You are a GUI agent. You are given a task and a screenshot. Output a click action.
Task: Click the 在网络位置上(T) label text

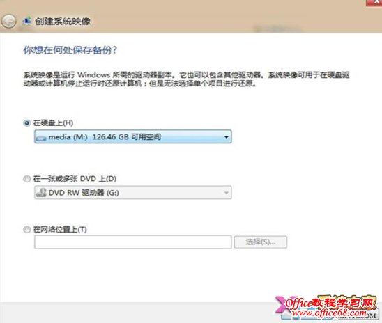coord(60,229)
